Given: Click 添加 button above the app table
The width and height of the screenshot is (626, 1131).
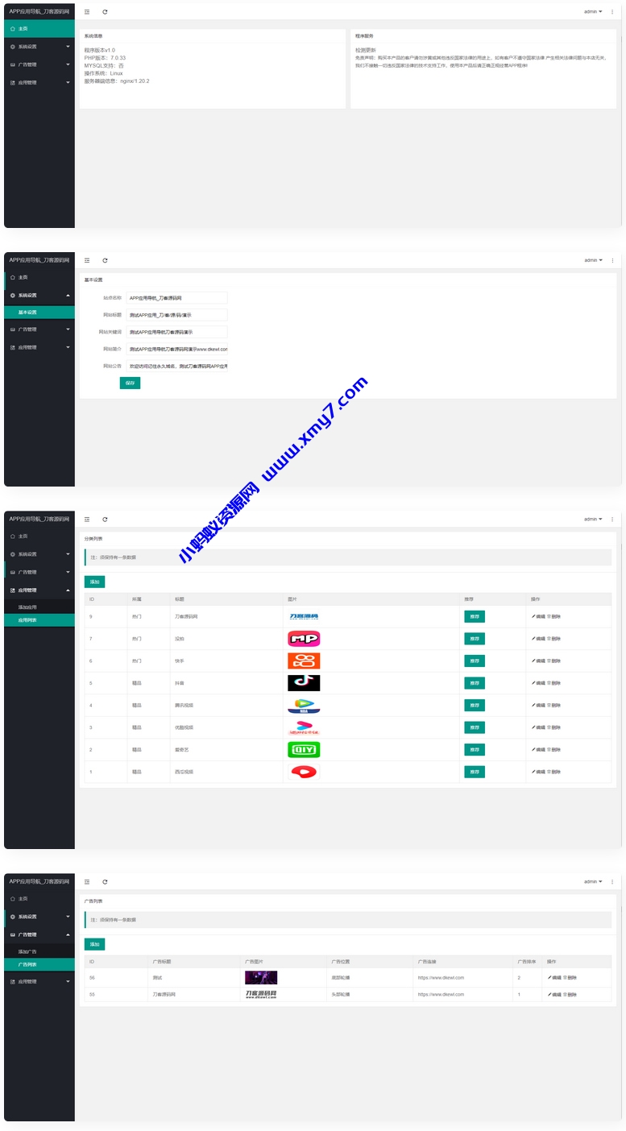Looking at the screenshot, I should [94, 581].
